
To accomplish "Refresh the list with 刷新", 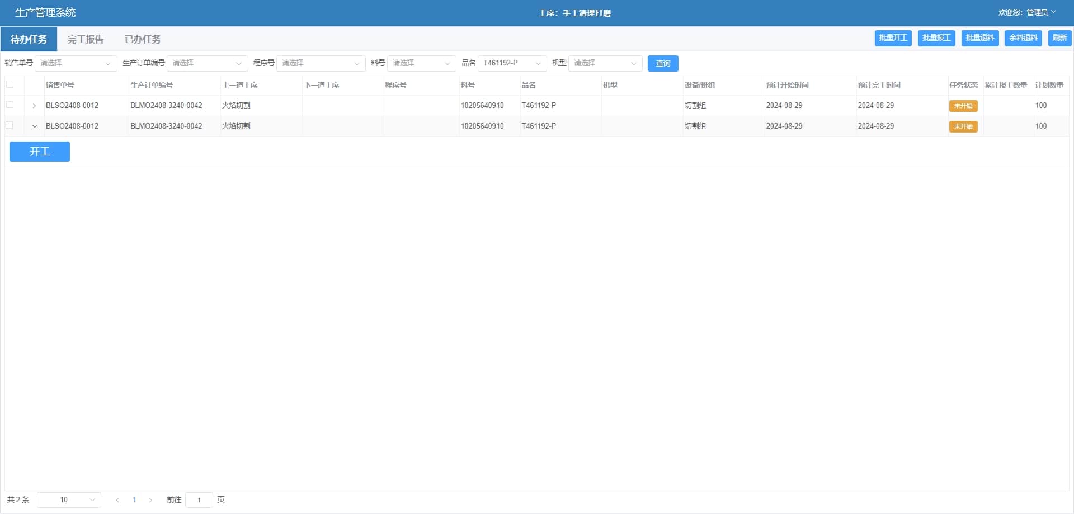I will (1059, 38).
